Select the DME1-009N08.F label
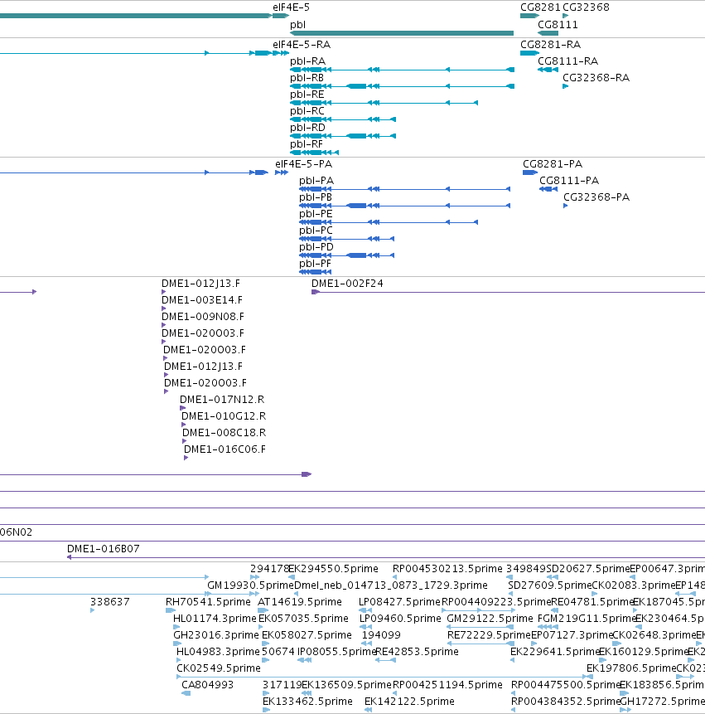The width and height of the screenshot is (705, 714). point(203,317)
